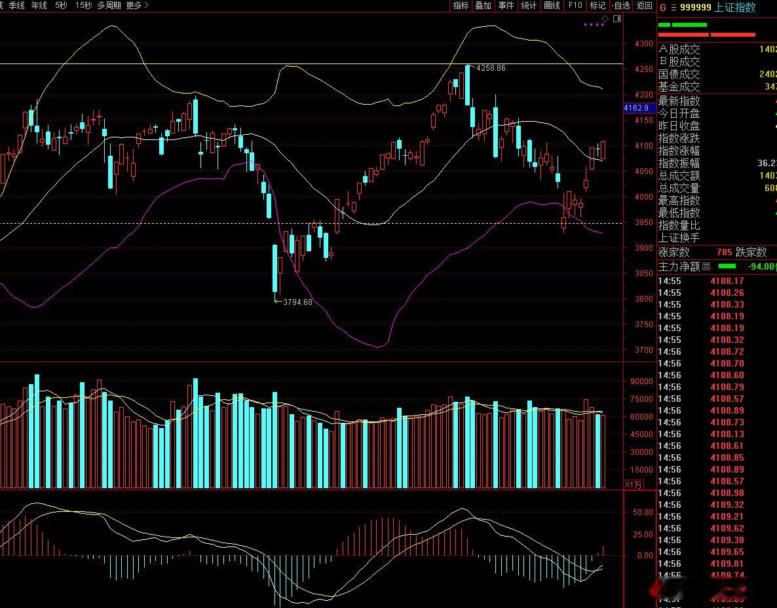777x608 pixels.
Task: Click the 3950 price axis label
Action: click(644, 223)
